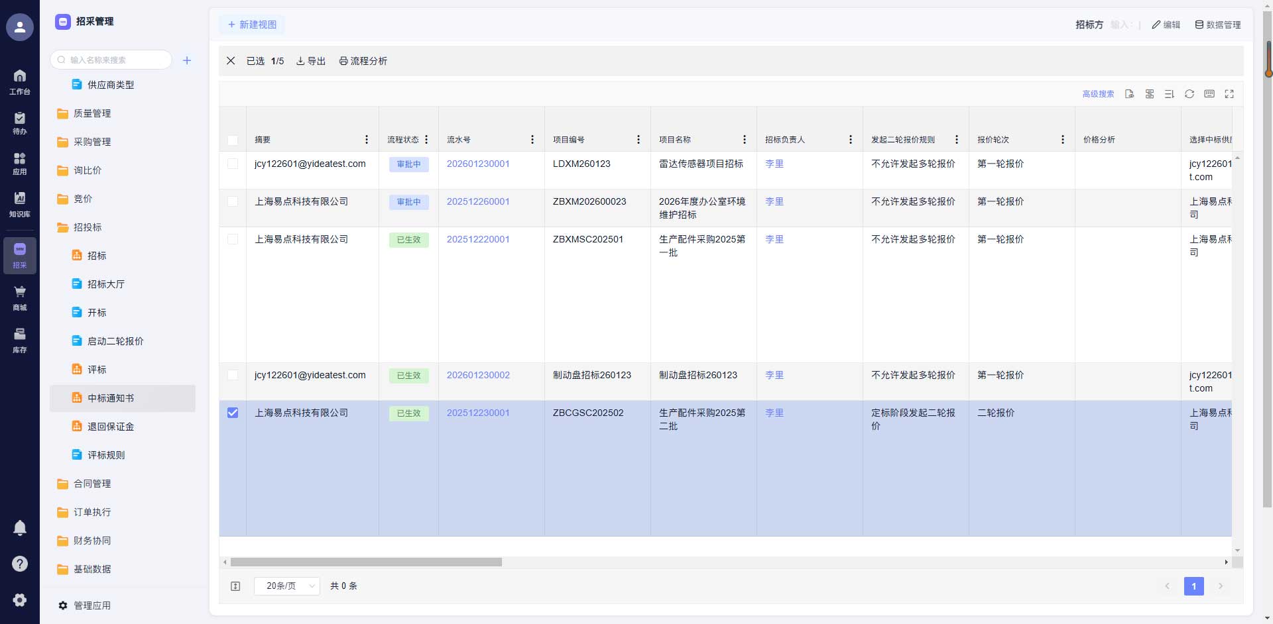Image resolution: width=1273 pixels, height=624 pixels.
Task: Click the horizontal scrollbar under the table
Action: 366,562
